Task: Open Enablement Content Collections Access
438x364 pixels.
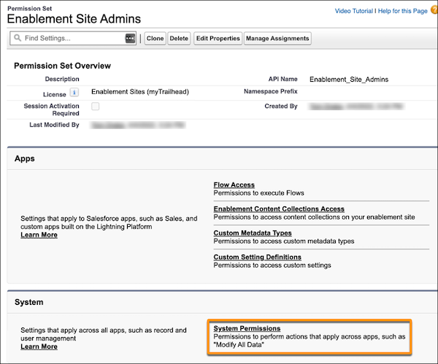Action: click(x=279, y=209)
